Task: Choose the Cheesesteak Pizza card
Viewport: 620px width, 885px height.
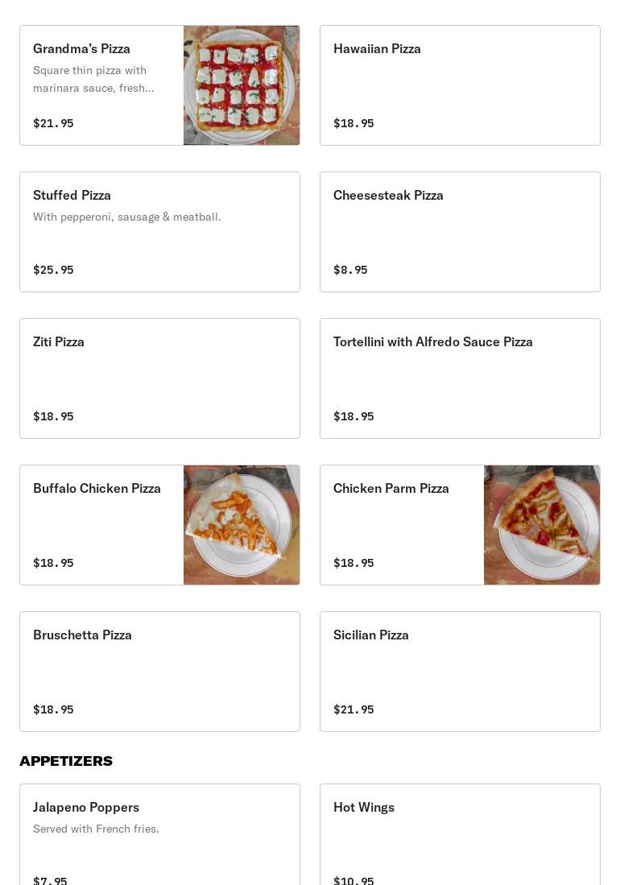Action: click(x=460, y=232)
